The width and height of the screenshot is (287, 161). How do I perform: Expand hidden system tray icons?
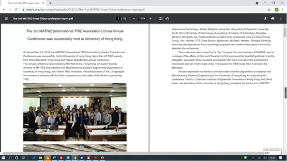(253, 158)
